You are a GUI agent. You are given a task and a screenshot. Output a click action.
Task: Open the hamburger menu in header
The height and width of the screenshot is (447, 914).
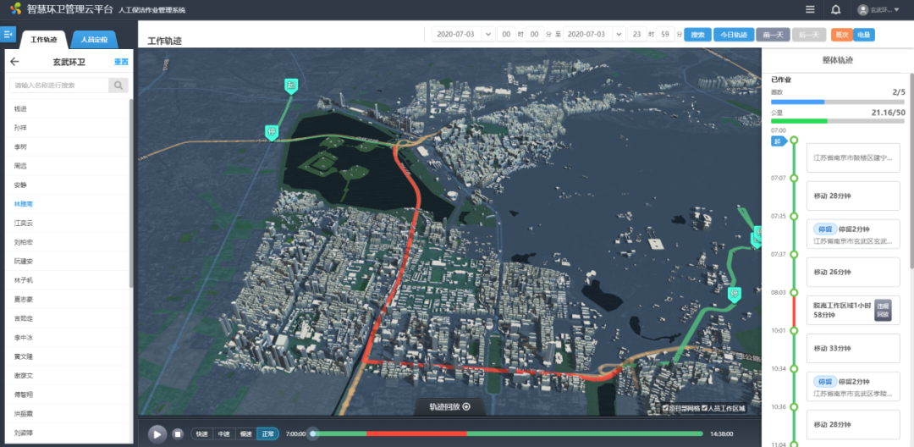(810, 9)
